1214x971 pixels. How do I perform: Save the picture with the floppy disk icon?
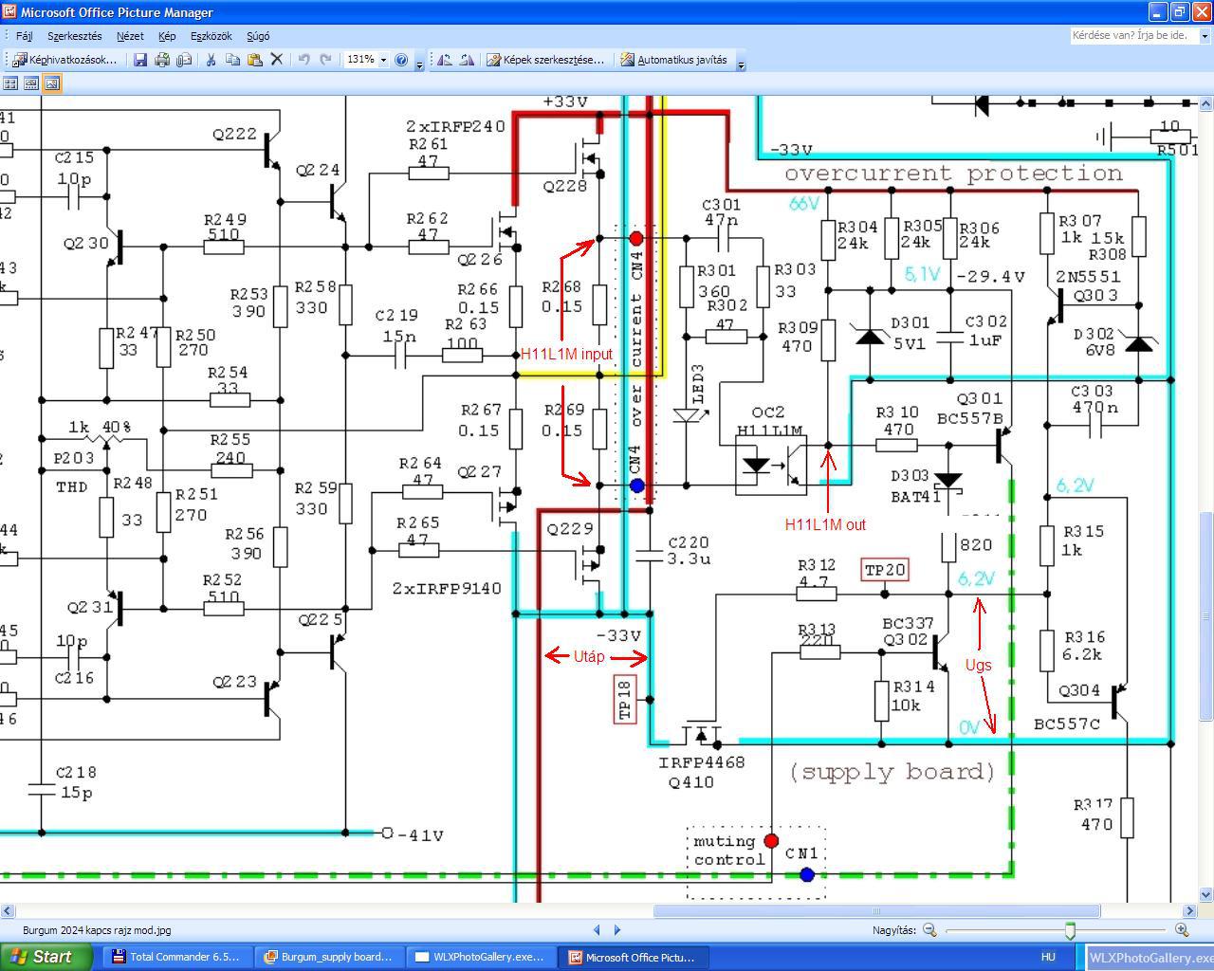tap(140, 60)
